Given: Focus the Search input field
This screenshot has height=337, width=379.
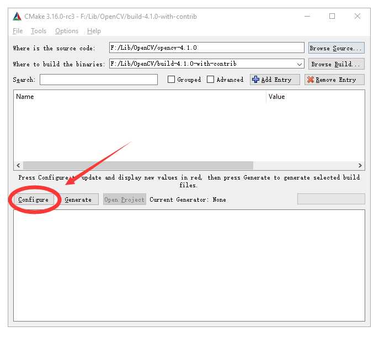Looking at the screenshot, I should [x=99, y=80].
